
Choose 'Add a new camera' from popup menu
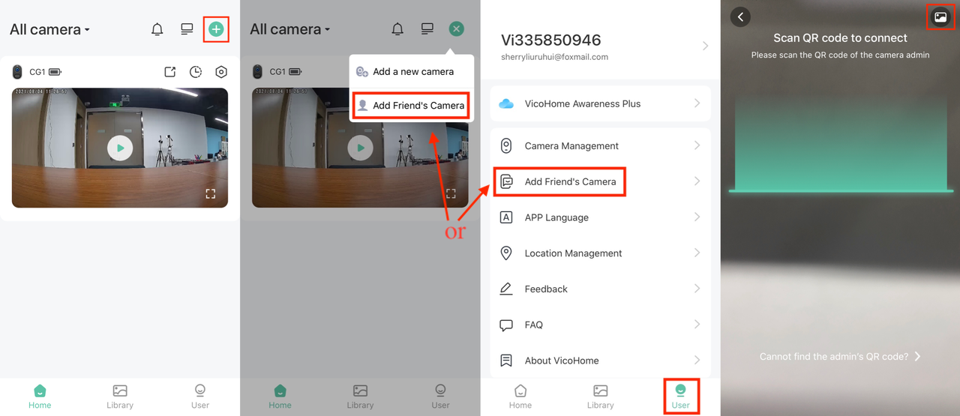(412, 72)
